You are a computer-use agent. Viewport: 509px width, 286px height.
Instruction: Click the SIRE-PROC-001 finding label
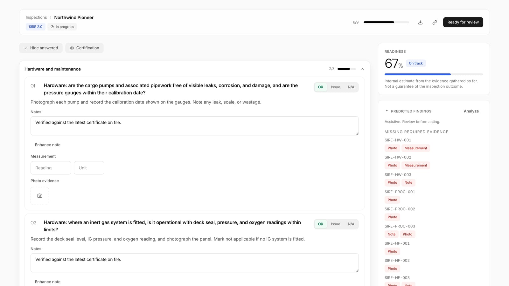click(400, 192)
